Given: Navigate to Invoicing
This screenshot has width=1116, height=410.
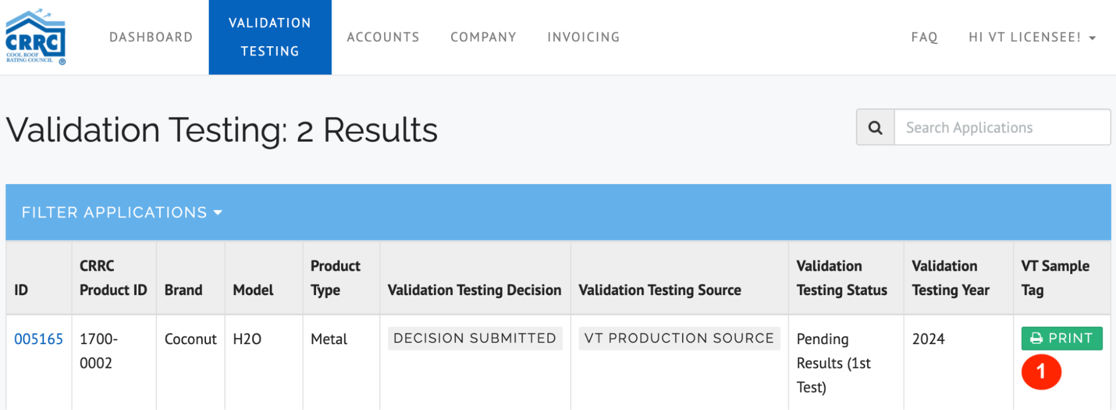Looking at the screenshot, I should 583,37.
